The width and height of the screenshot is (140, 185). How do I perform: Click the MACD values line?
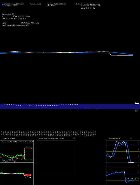click(x=14, y=18)
